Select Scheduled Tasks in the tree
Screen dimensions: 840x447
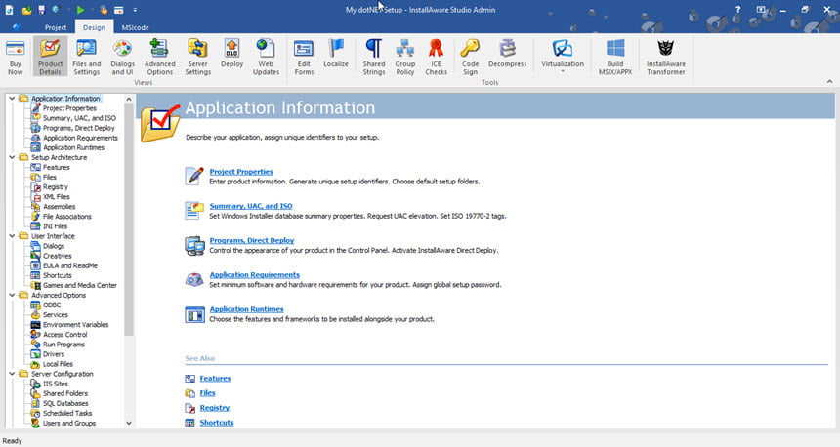coord(67,413)
